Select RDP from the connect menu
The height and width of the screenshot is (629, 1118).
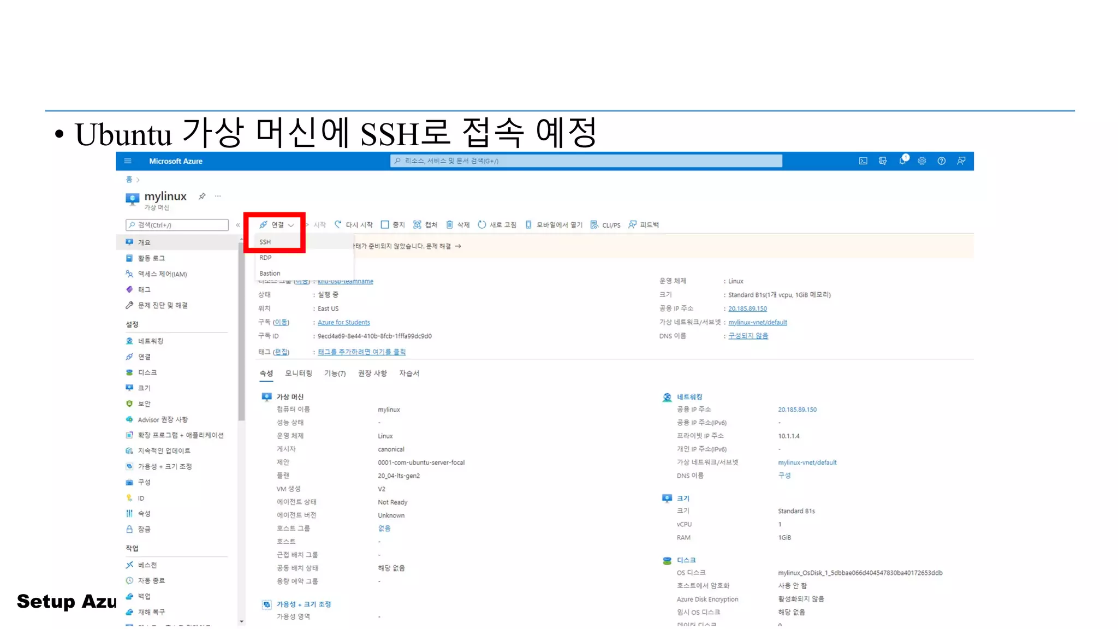click(266, 258)
